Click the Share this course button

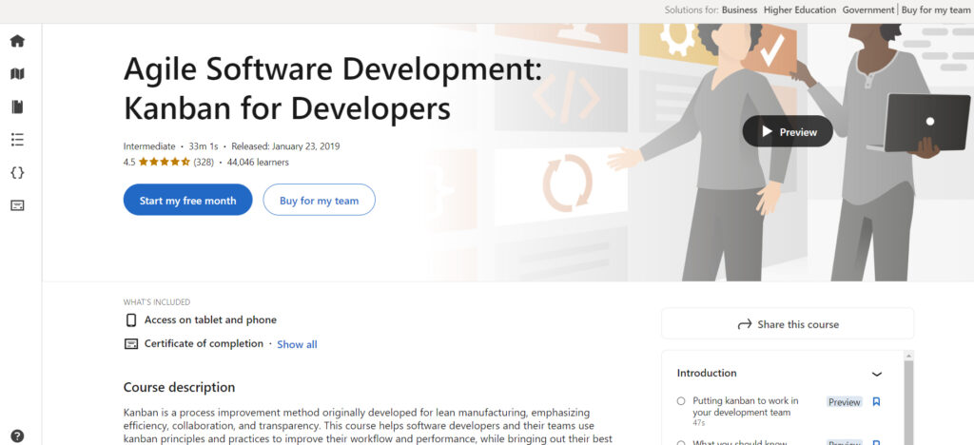pyautogui.click(x=788, y=324)
